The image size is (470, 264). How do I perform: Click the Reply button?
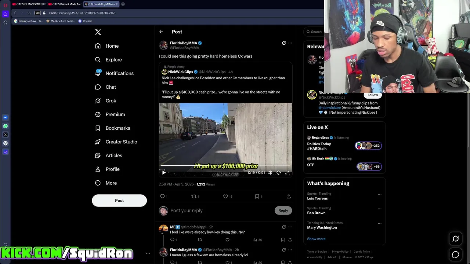click(283, 210)
